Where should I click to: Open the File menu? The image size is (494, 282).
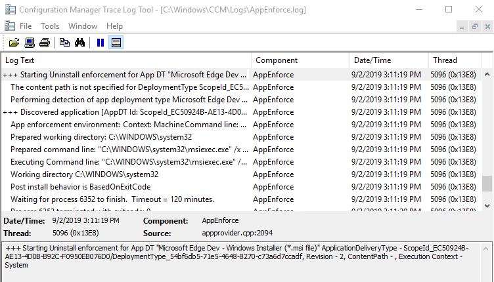coord(26,26)
